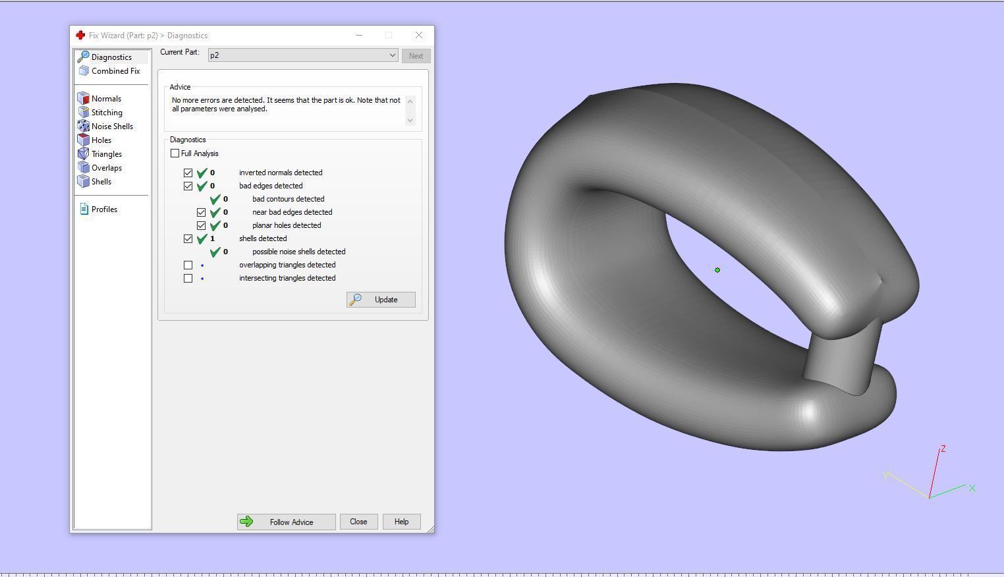Click the dialog resize grip corner

(430, 529)
